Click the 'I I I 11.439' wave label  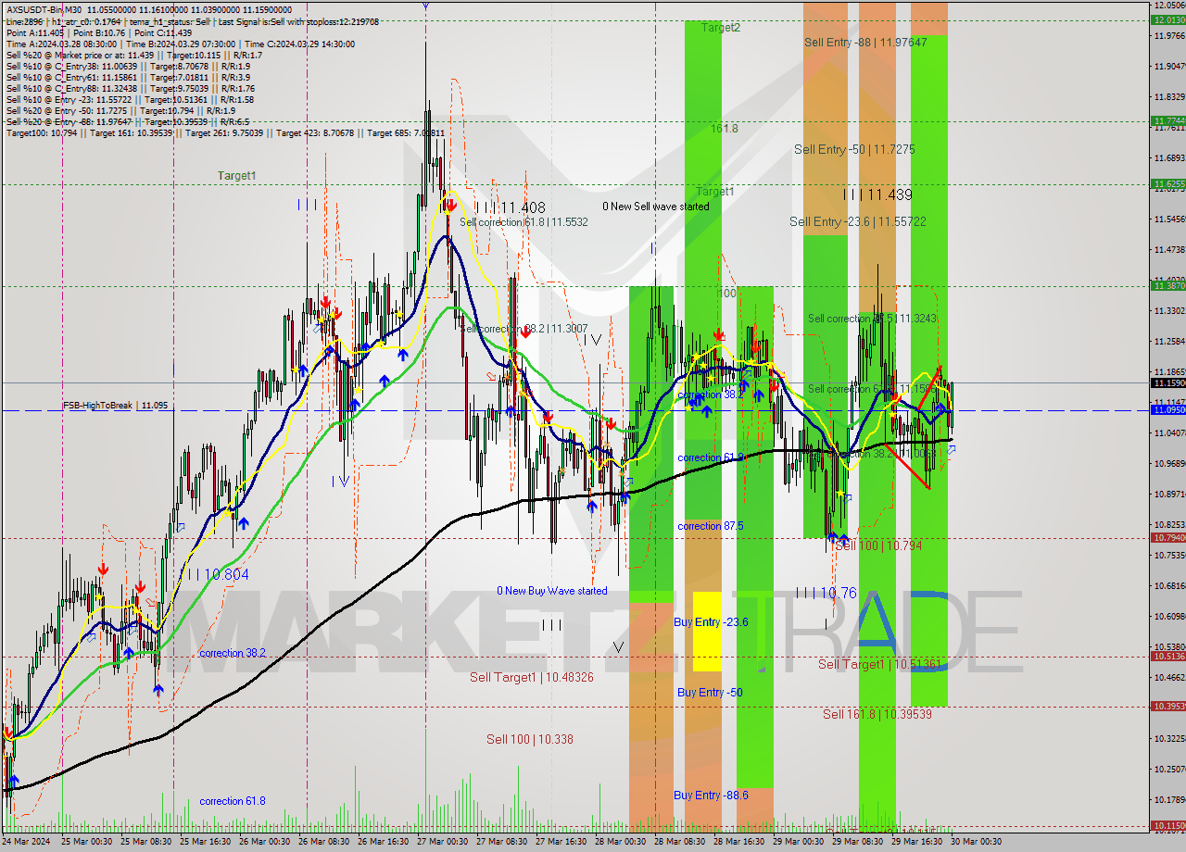pyautogui.click(x=877, y=194)
